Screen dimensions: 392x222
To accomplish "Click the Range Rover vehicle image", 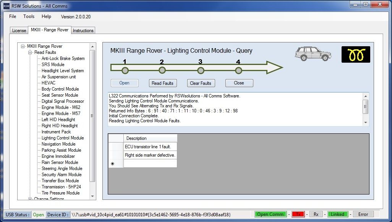I will point(313,54).
